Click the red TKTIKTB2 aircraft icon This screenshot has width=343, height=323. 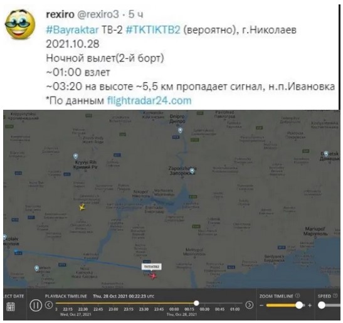(154, 276)
